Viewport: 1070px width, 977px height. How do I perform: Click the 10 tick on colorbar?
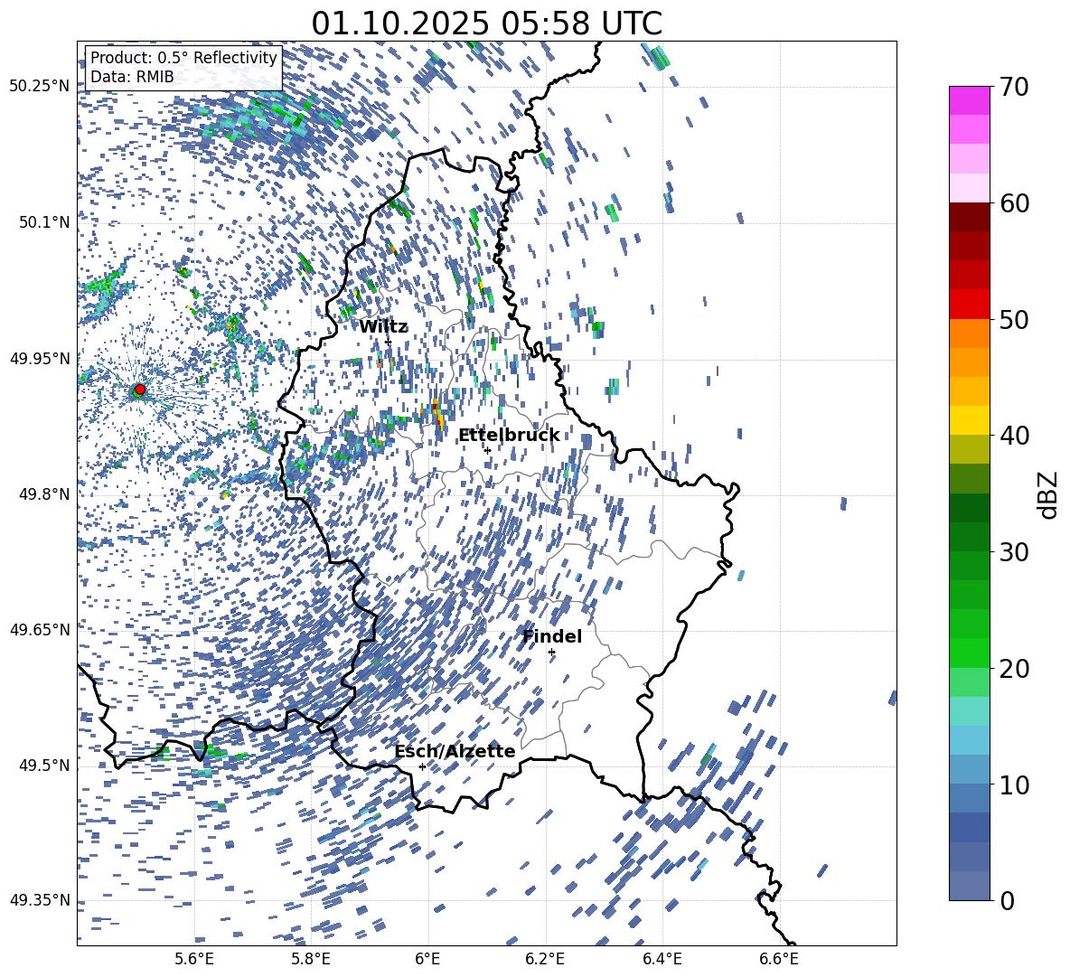(1014, 784)
